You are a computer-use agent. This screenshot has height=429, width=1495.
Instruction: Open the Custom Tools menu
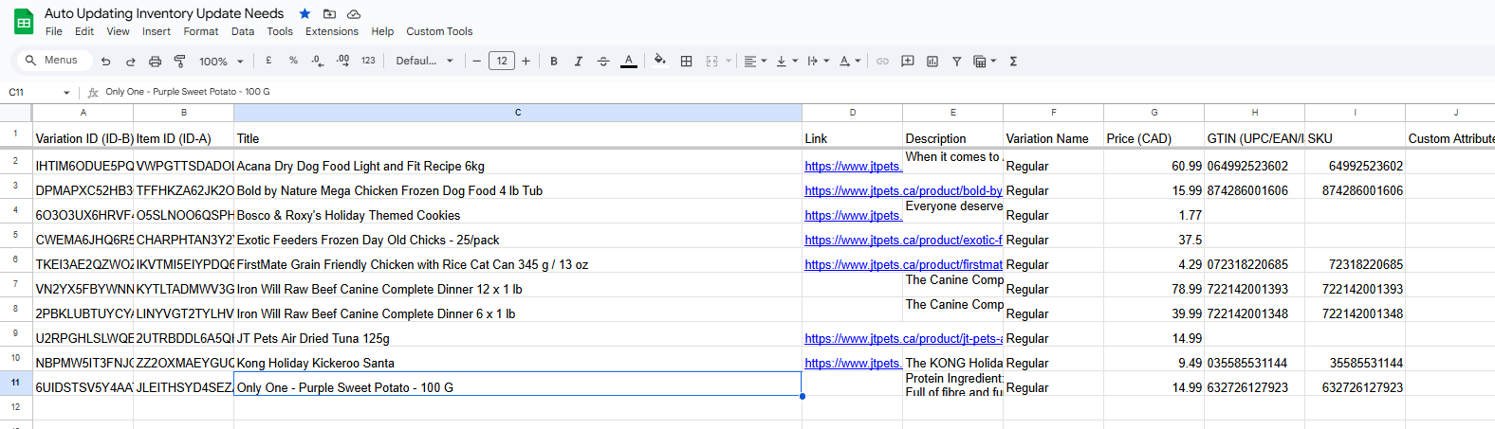tap(439, 31)
